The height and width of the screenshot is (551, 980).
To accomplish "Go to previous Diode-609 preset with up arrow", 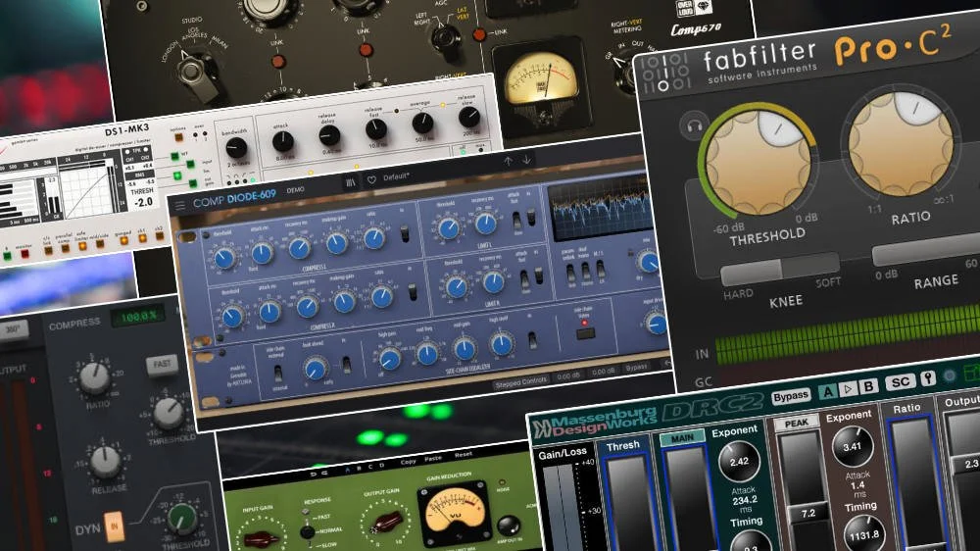I will [508, 162].
